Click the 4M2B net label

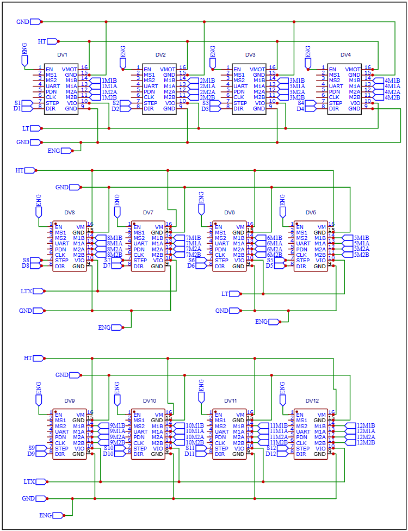(392, 98)
